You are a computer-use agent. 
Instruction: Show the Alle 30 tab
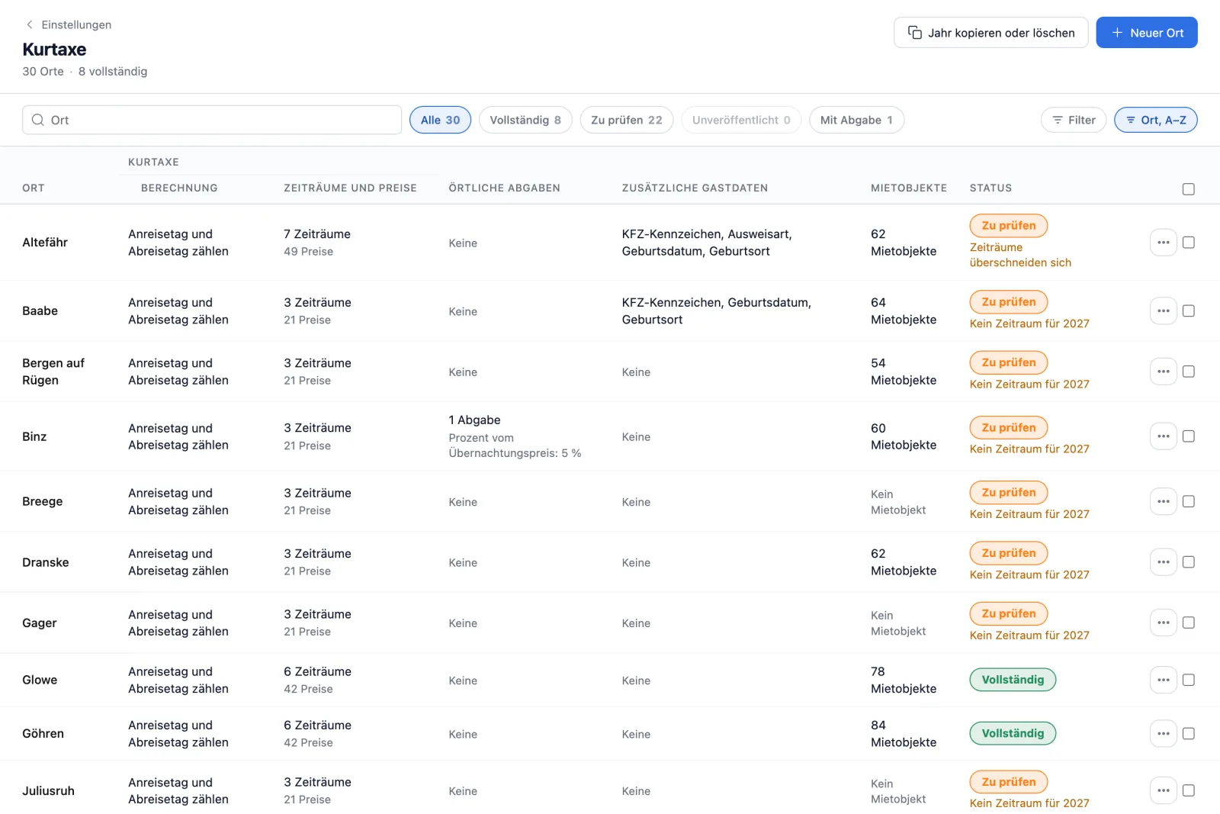click(x=440, y=120)
